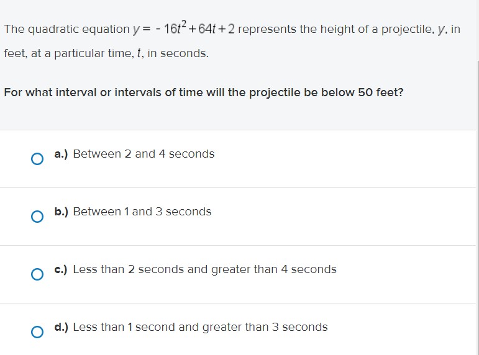Click the bold question about being below 50 feet

204,92
